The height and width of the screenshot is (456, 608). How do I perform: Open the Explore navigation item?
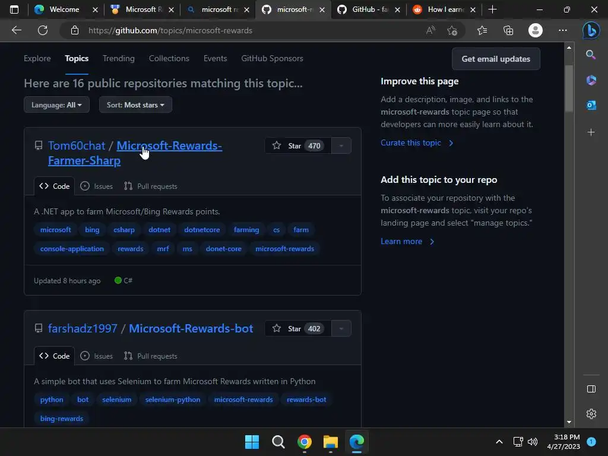[37, 59]
